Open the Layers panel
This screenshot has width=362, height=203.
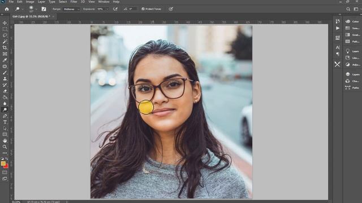(x=353, y=74)
